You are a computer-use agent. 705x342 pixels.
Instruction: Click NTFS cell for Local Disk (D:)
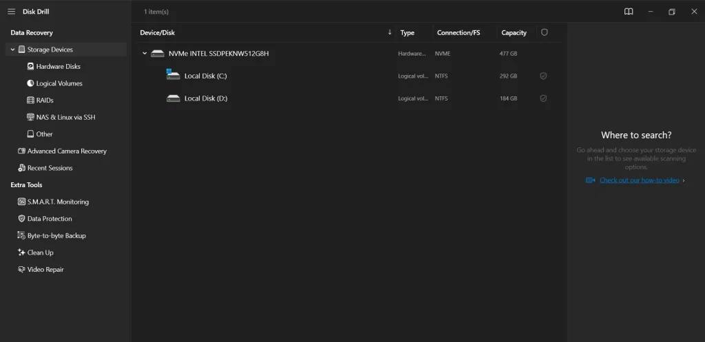441,98
